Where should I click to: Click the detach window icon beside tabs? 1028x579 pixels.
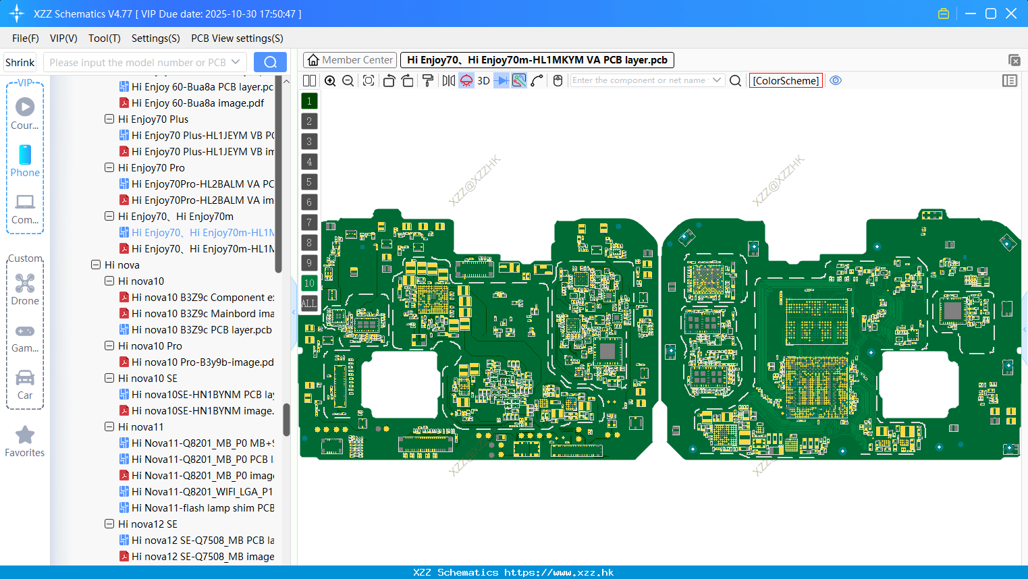coord(1014,60)
